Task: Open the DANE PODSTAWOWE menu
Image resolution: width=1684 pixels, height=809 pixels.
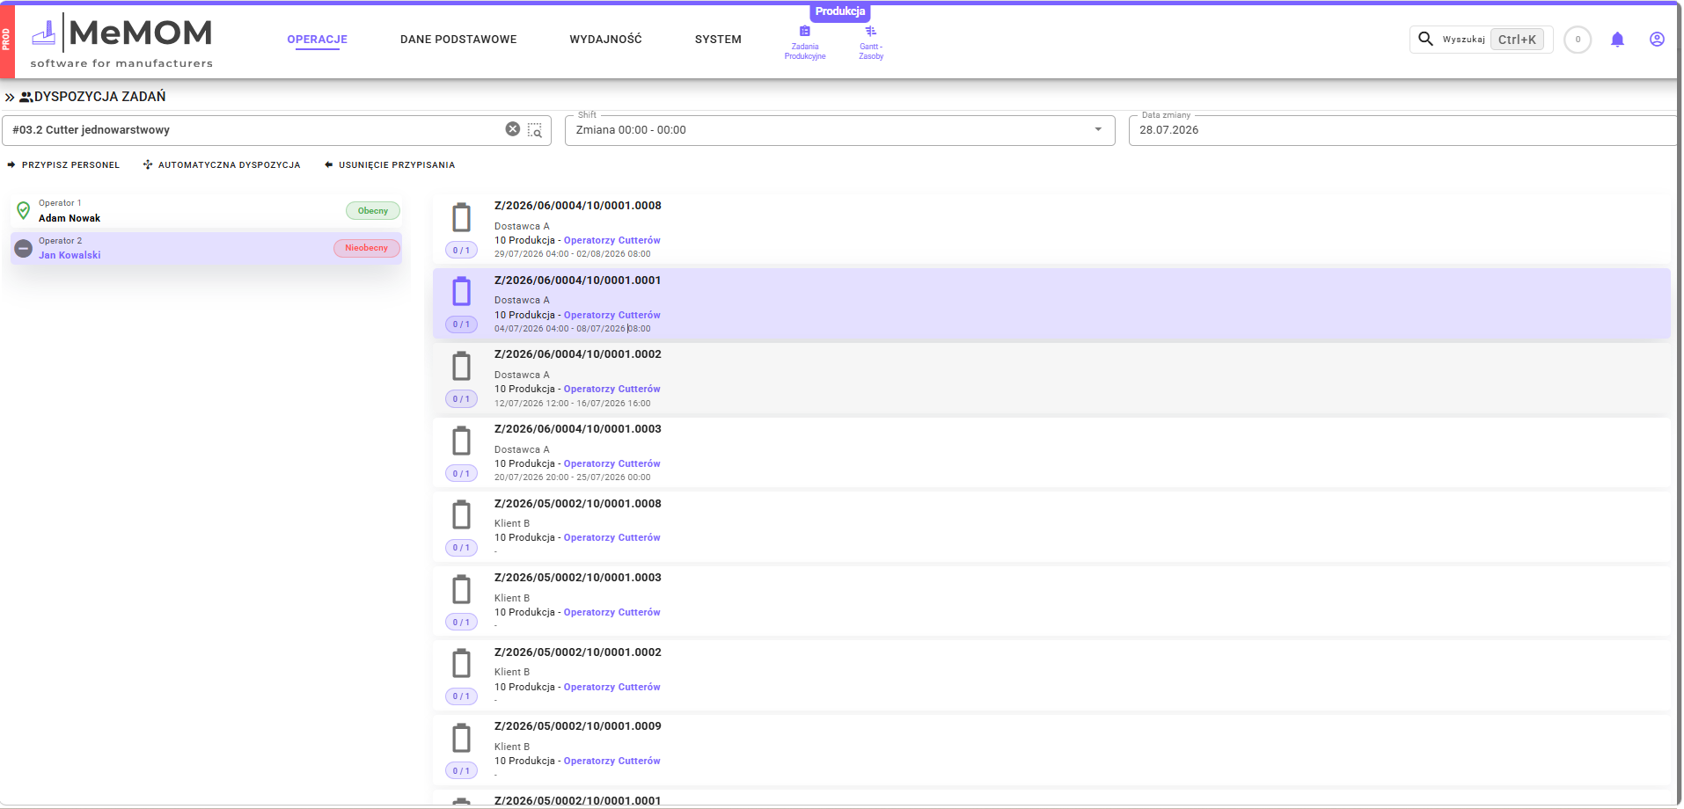Action: (x=458, y=40)
